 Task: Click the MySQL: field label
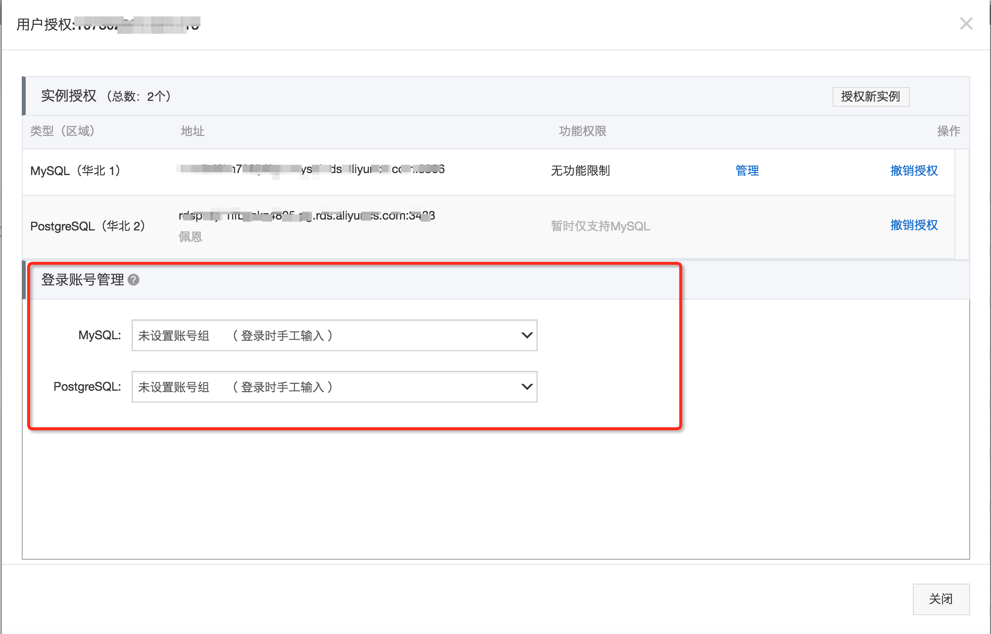tap(99, 335)
